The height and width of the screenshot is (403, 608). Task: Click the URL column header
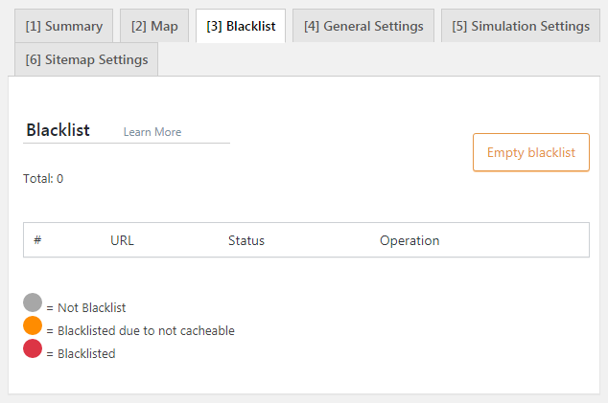(122, 240)
